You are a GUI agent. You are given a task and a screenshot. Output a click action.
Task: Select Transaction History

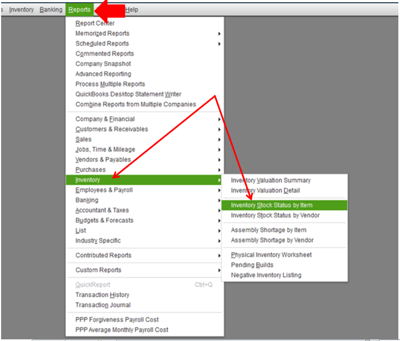click(145, 295)
